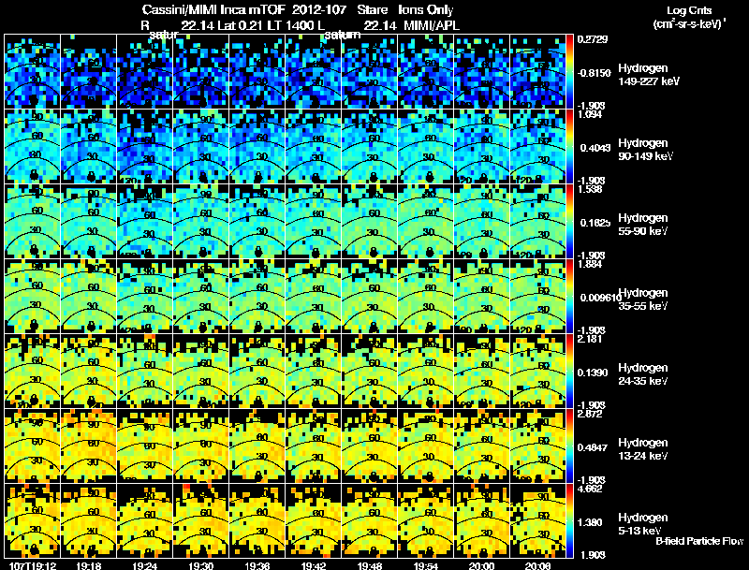Click the B-field Particle Flow label
Image resolution: width=749 pixels, height=570 pixels.
click(x=699, y=541)
